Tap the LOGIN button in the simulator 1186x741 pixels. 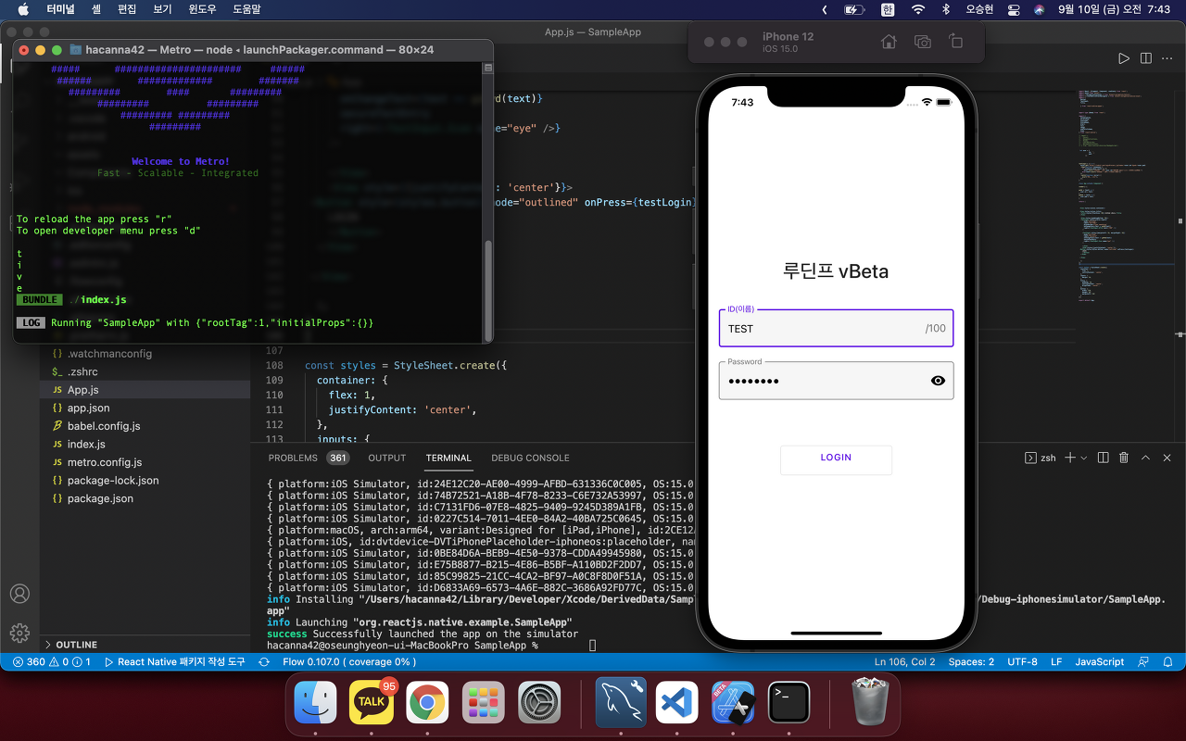836,459
